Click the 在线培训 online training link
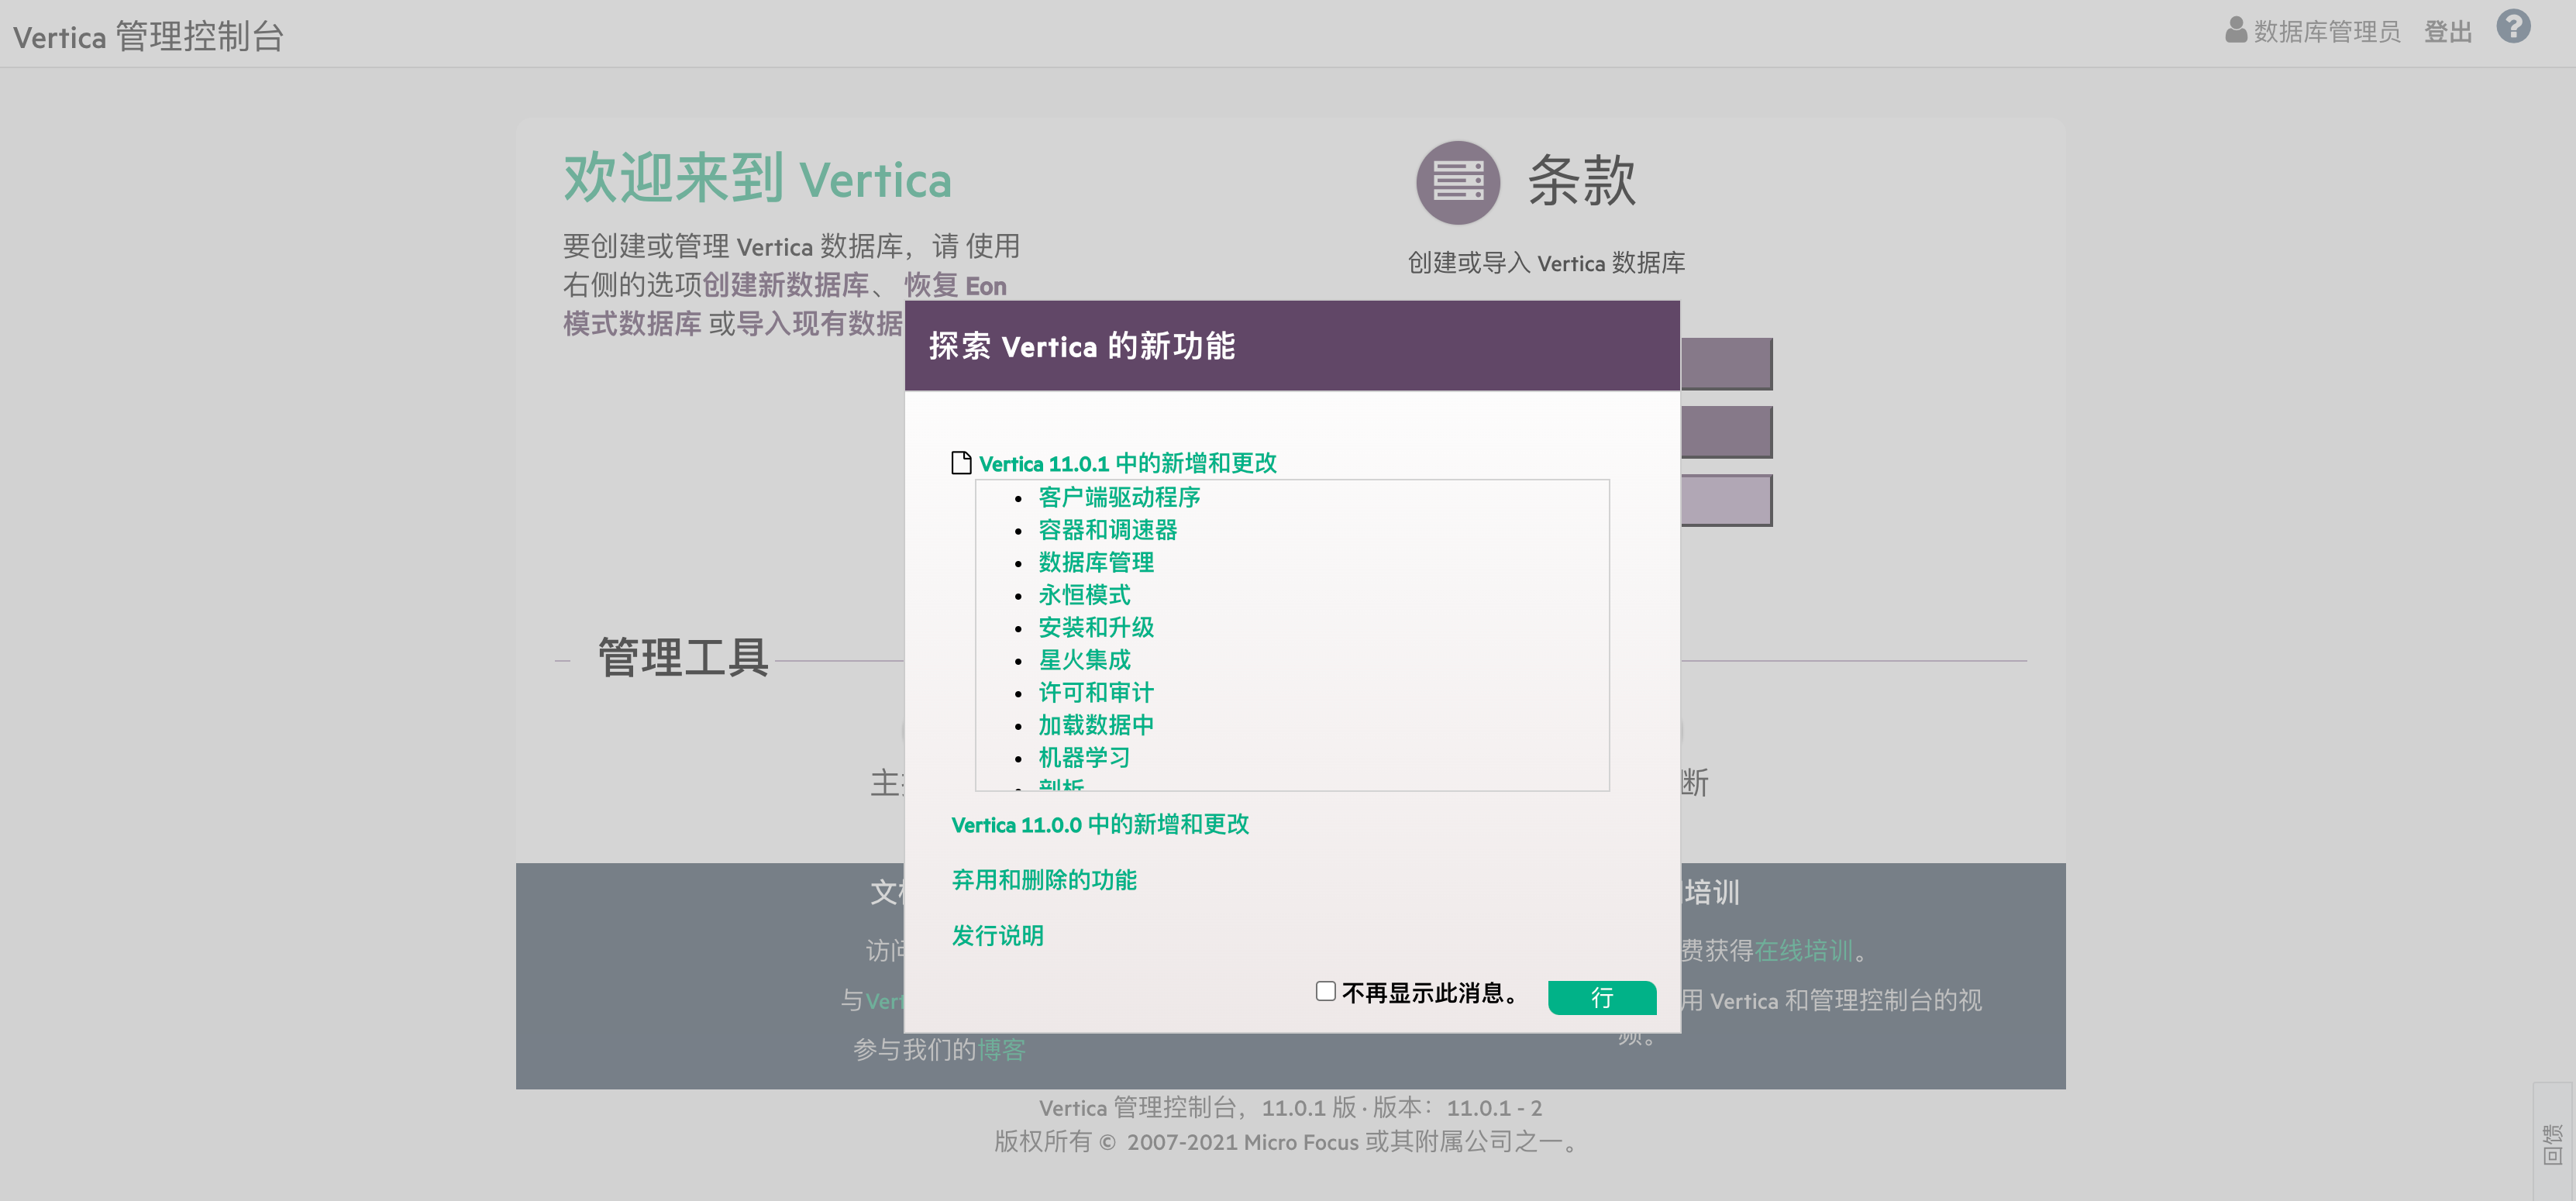Viewport: 2576px width, 1201px height. coord(1803,950)
